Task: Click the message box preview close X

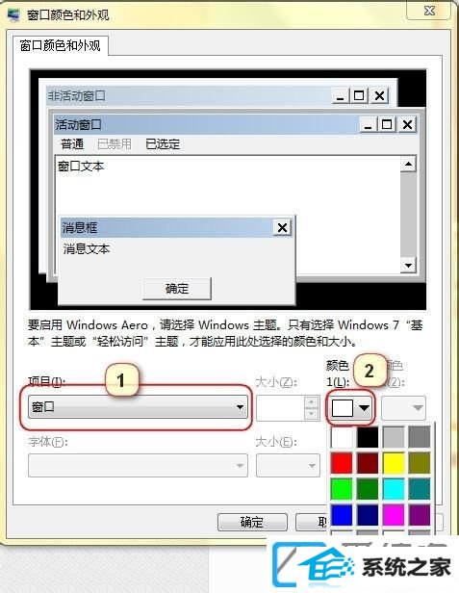Action: 282,227
